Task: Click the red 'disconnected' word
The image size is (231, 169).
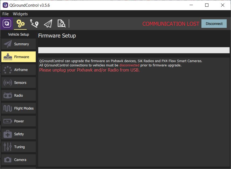Action: tap(129, 65)
